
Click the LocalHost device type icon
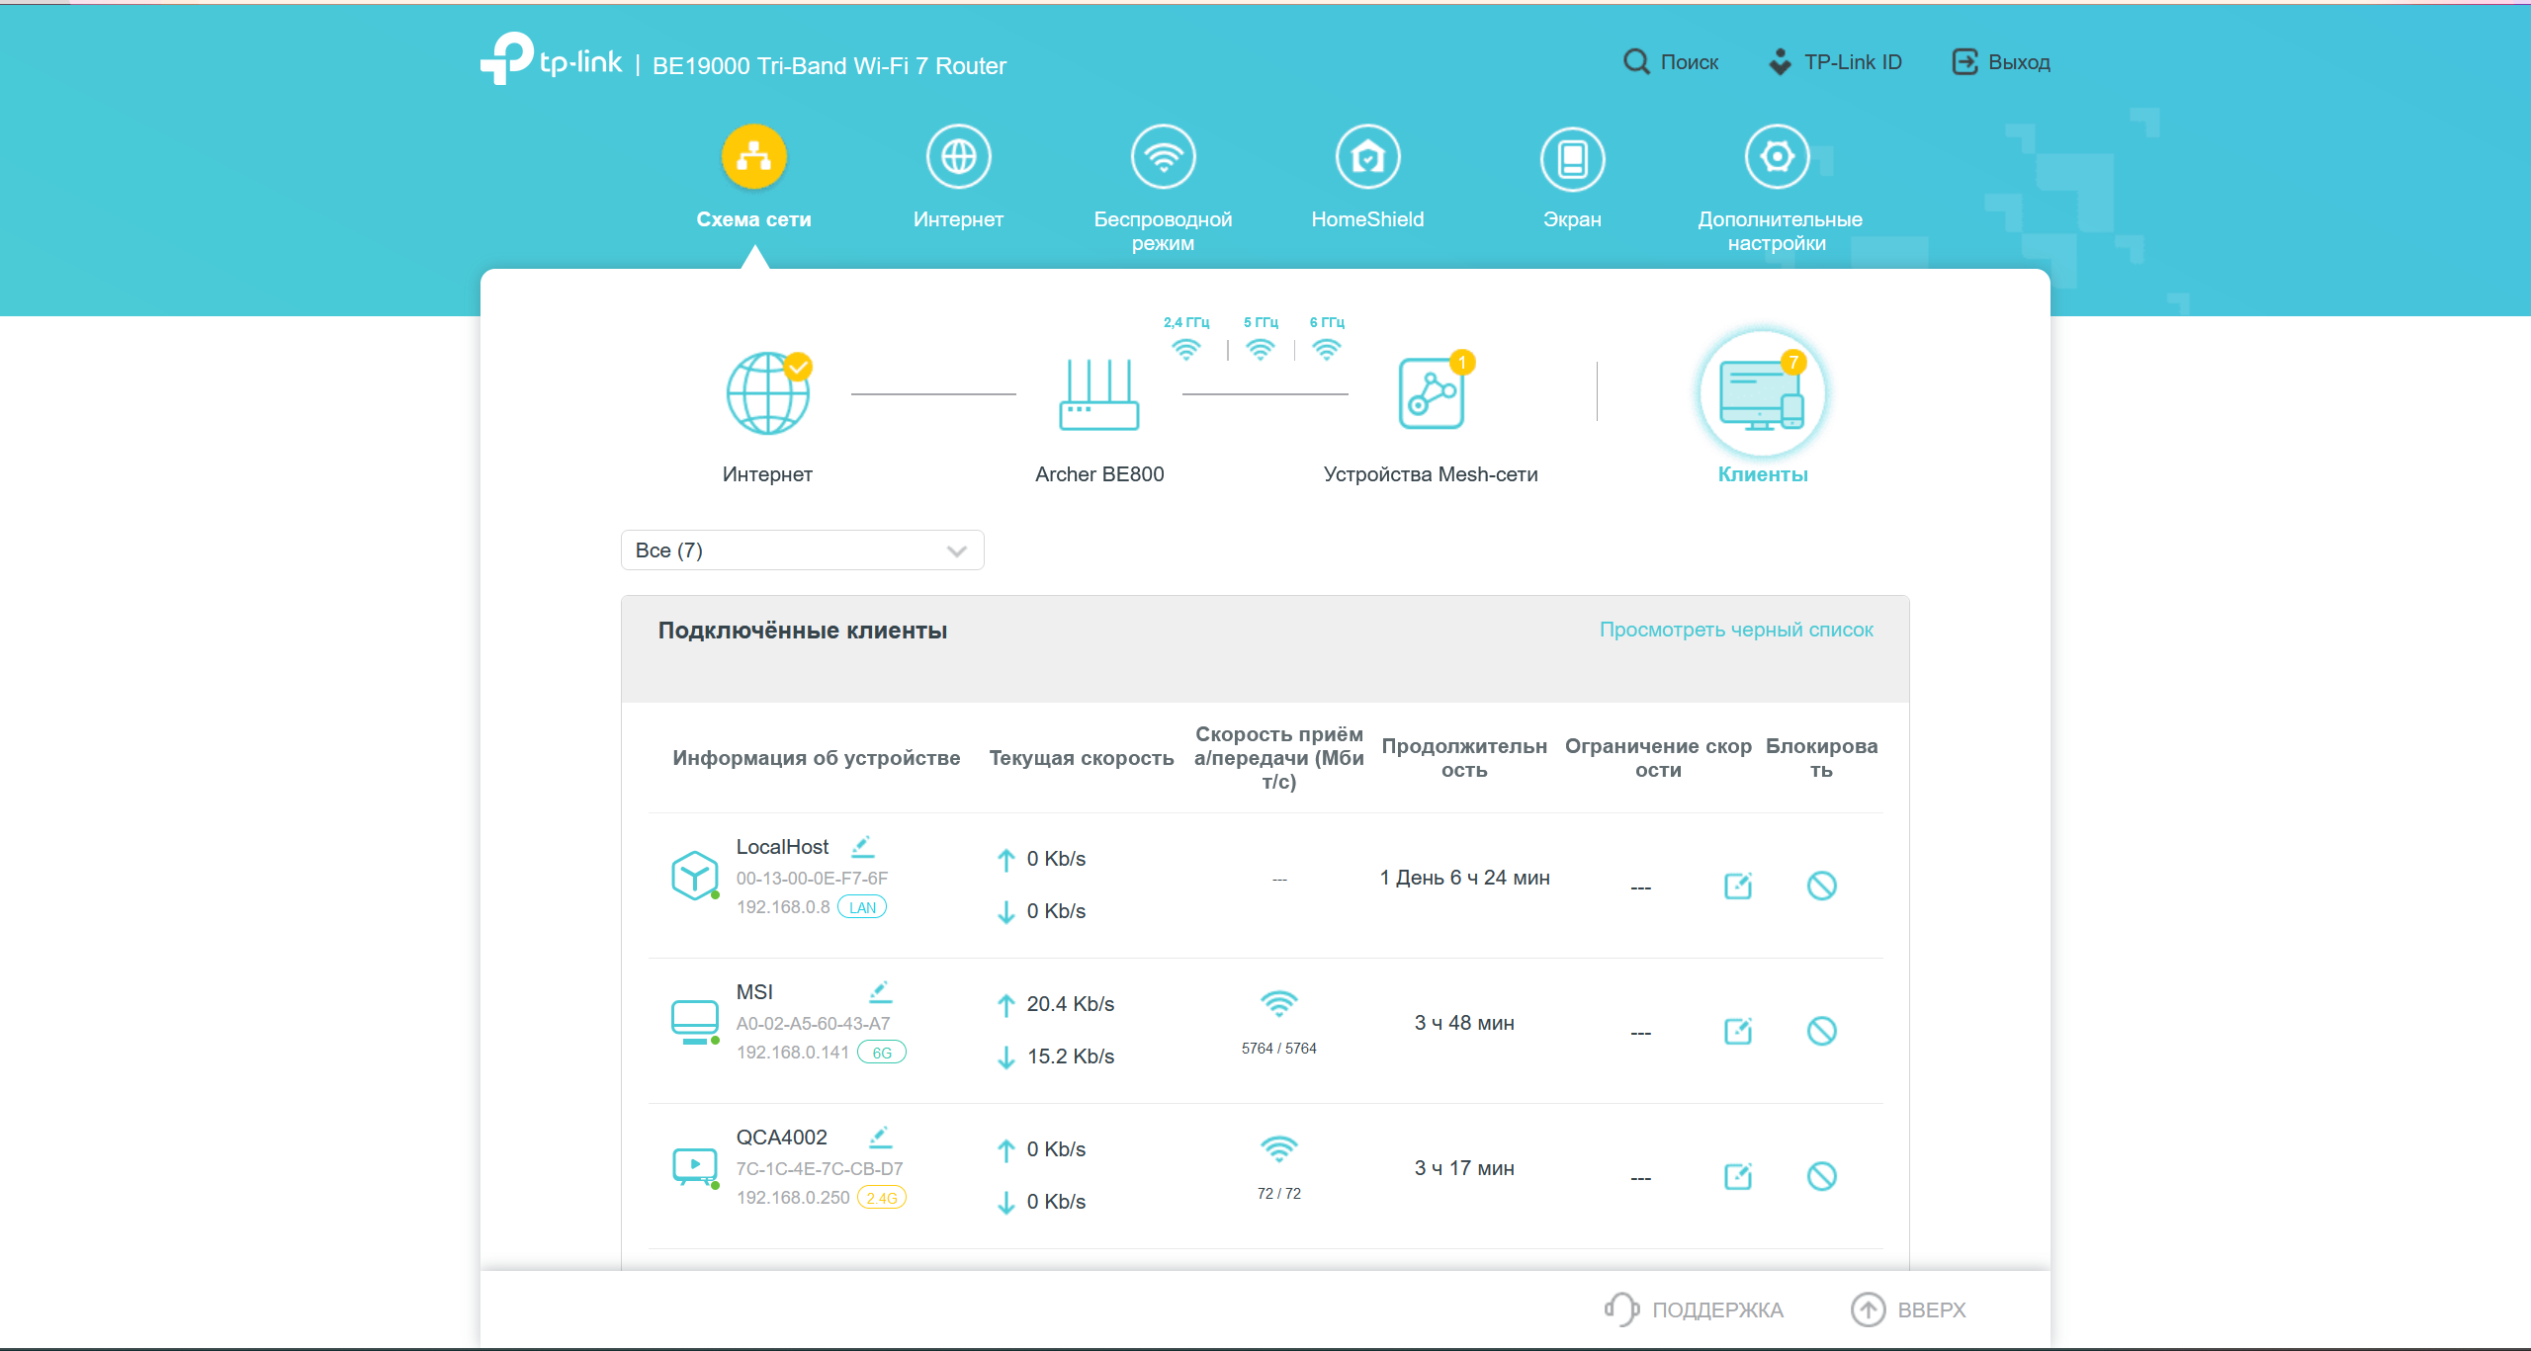(694, 876)
